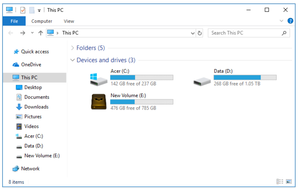Expand the Folders (5) section
The image size is (299, 189).
point(73,48)
